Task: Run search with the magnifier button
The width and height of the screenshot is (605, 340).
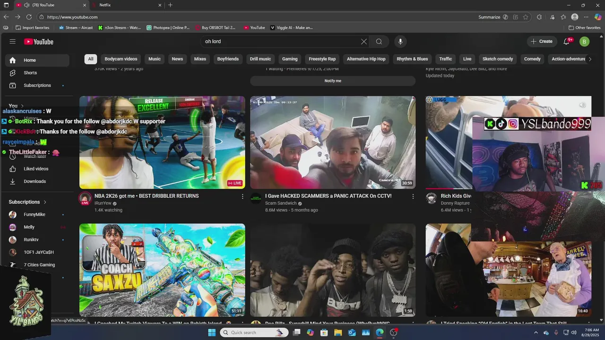Action: point(379,42)
